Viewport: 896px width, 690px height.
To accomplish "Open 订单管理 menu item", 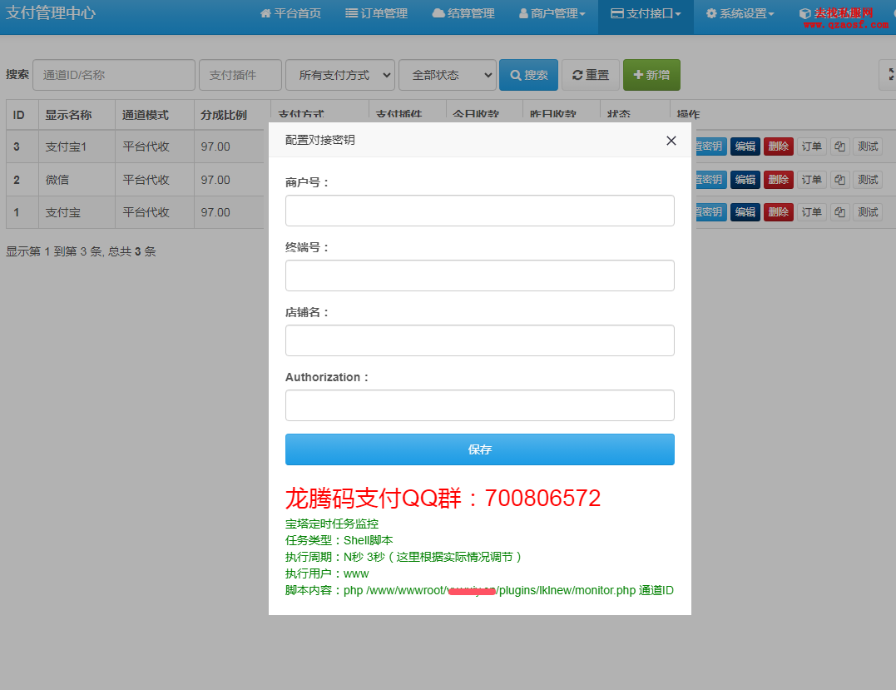I will 376,13.
